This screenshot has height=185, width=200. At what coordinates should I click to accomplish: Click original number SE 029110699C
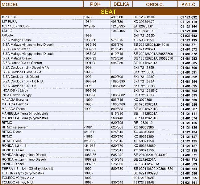[146, 173]
